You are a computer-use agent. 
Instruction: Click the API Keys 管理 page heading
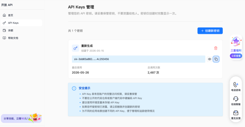81,7
